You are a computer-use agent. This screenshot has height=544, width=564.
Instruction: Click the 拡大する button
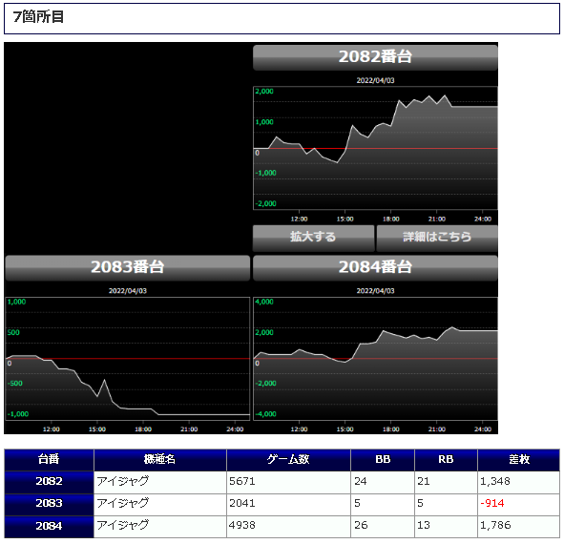(x=313, y=239)
